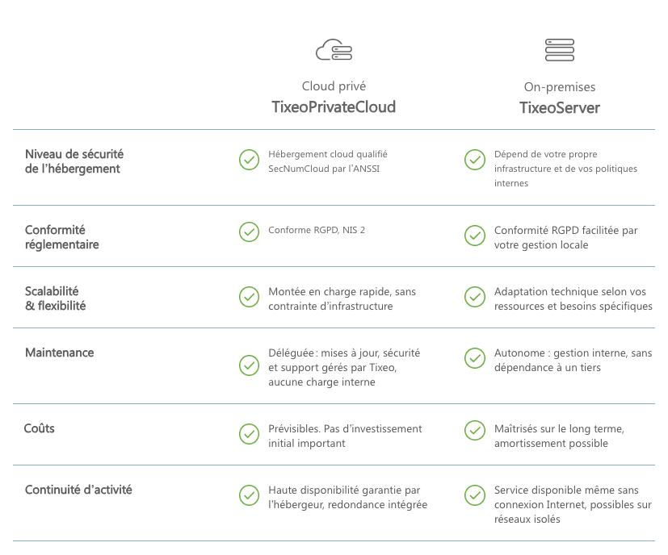This screenshot has width=668, height=555.
Task: Click the Scalabilité & flexibilité row label
Action: 55,298
